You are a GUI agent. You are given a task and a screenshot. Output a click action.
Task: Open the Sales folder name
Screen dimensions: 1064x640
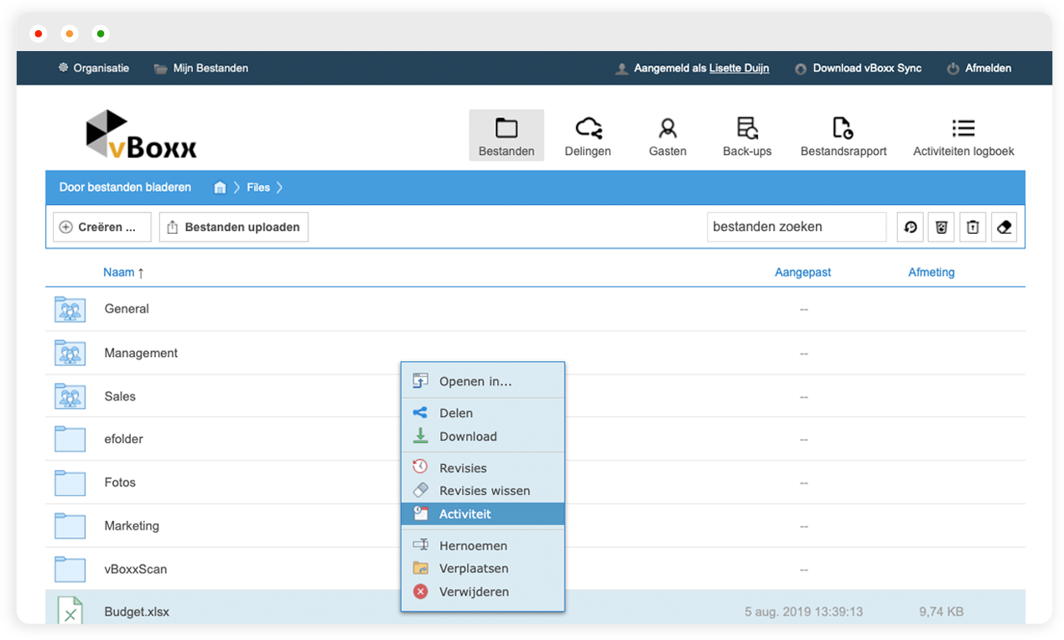[120, 396]
